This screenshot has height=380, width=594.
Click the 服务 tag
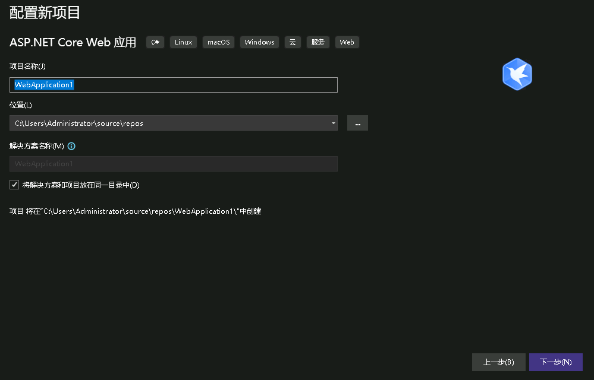pos(318,42)
